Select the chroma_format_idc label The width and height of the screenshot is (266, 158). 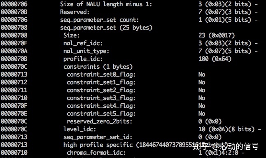96,153
